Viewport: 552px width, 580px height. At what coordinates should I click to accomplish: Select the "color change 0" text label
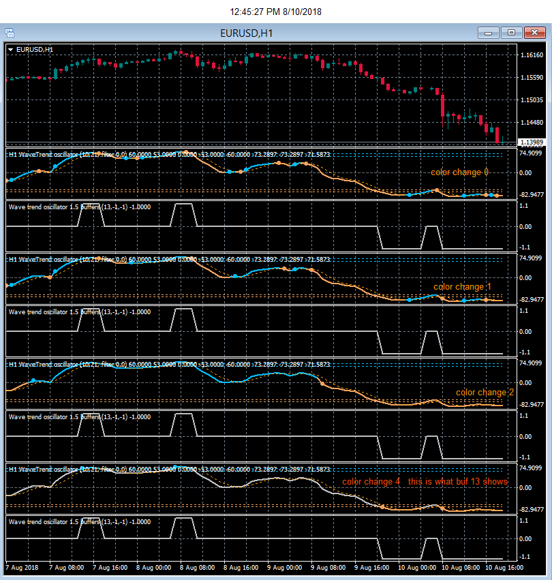tap(459, 172)
